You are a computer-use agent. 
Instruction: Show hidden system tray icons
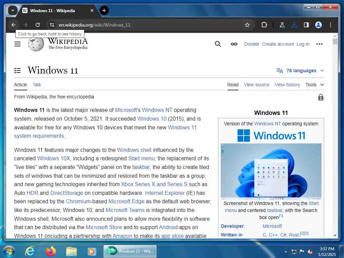point(286,252)
